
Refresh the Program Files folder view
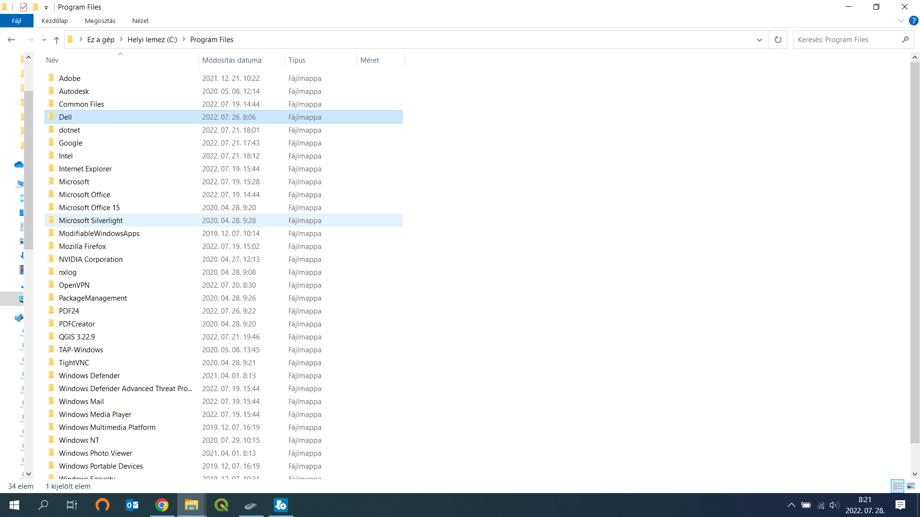tap(778, 40)
